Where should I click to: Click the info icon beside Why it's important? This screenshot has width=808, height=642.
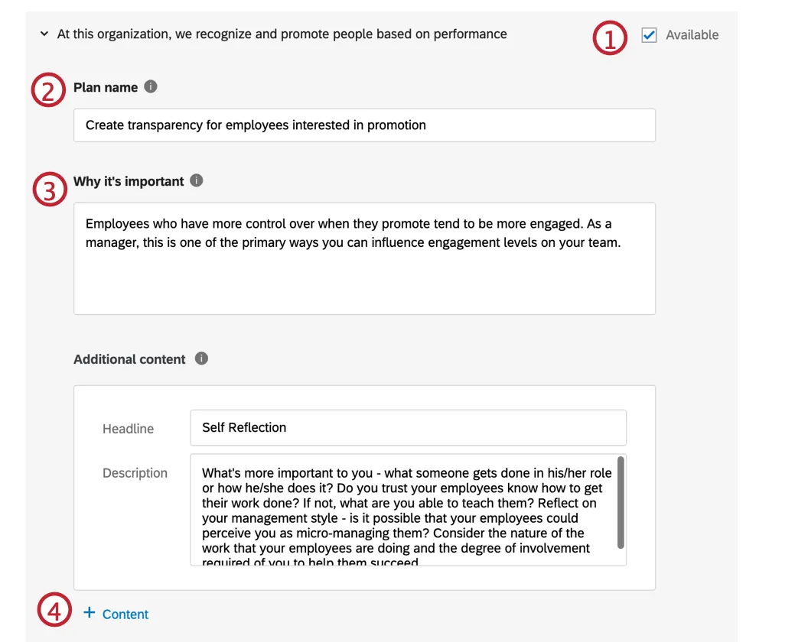(x=196, y=180)
